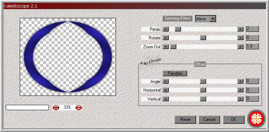Click the Petals right arrow

point(240,29)
